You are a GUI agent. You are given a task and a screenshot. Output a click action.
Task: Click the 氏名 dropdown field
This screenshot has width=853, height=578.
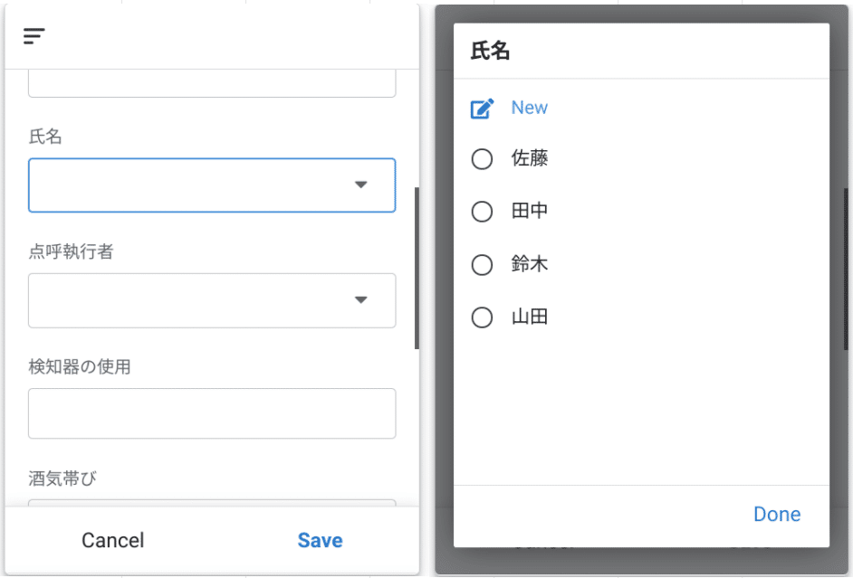212,185
